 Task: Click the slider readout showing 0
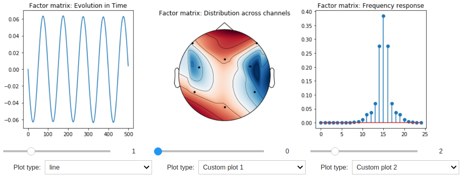(287, 151)
